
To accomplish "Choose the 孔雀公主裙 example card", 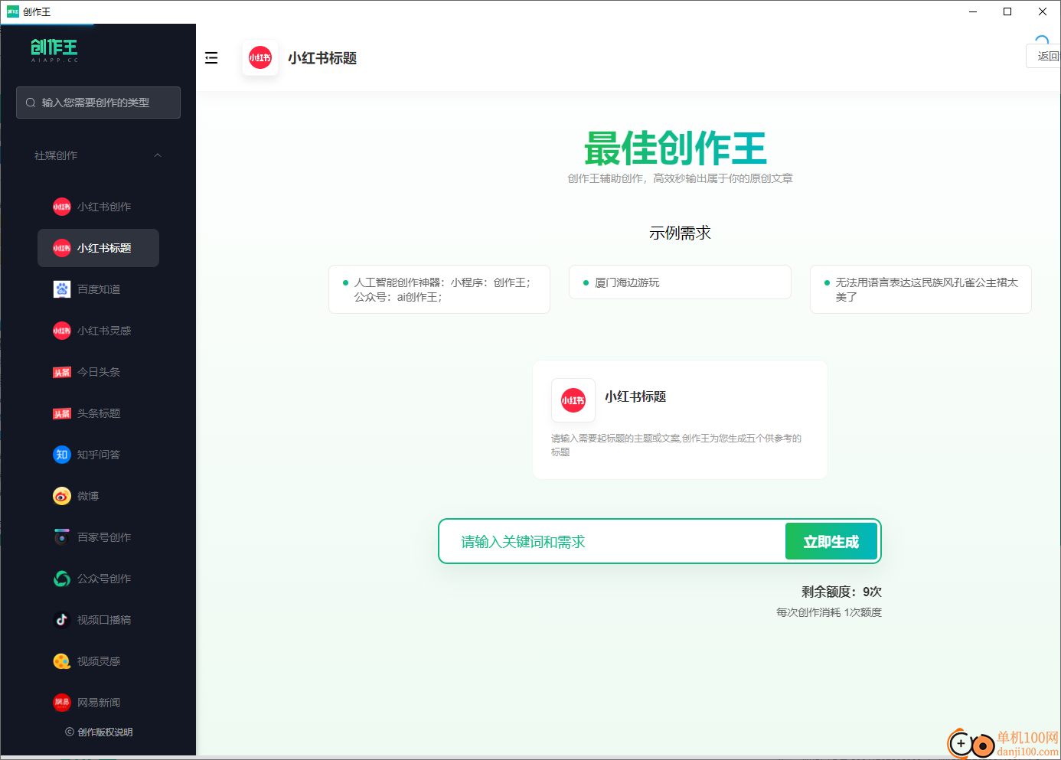I will point(921,289).
